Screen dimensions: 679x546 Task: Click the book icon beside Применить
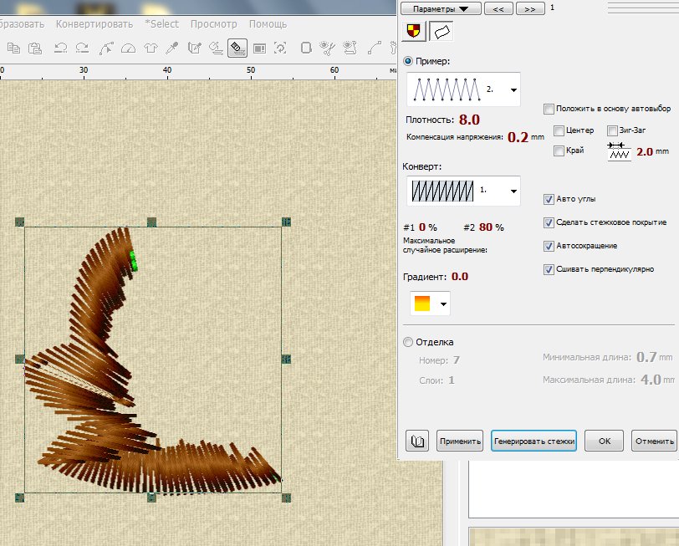click(417, 441)
